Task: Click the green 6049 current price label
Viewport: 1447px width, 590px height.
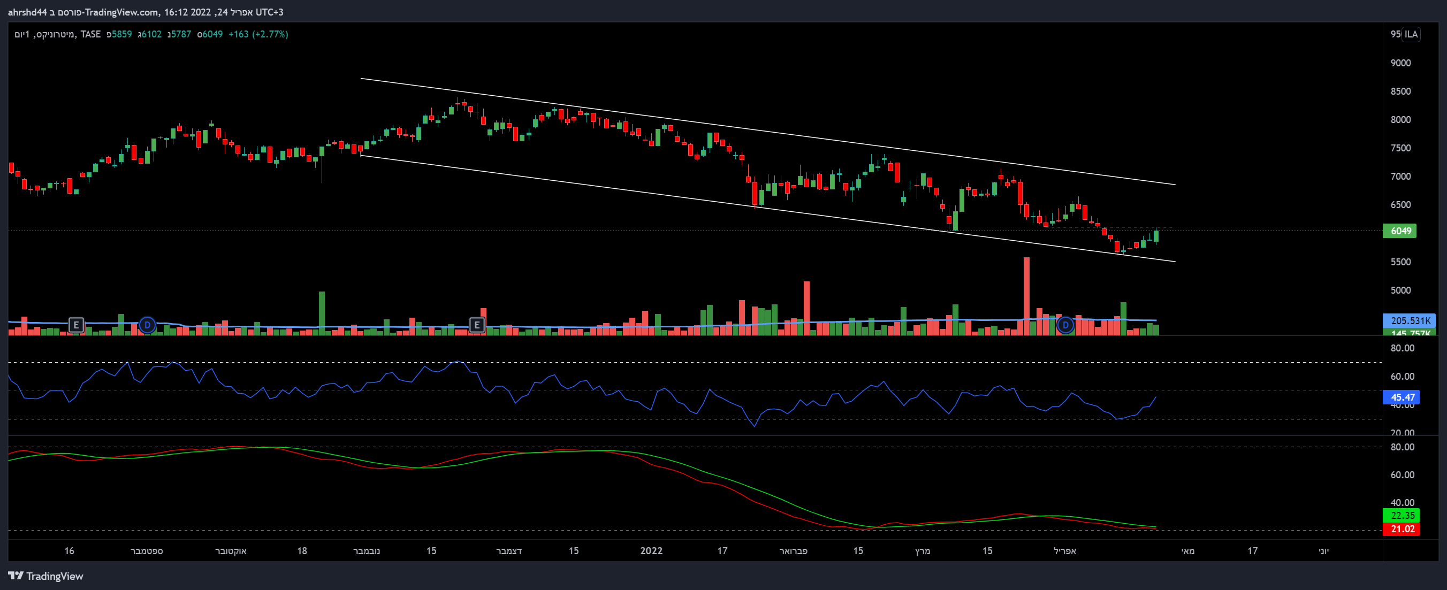Action: 1400,231
